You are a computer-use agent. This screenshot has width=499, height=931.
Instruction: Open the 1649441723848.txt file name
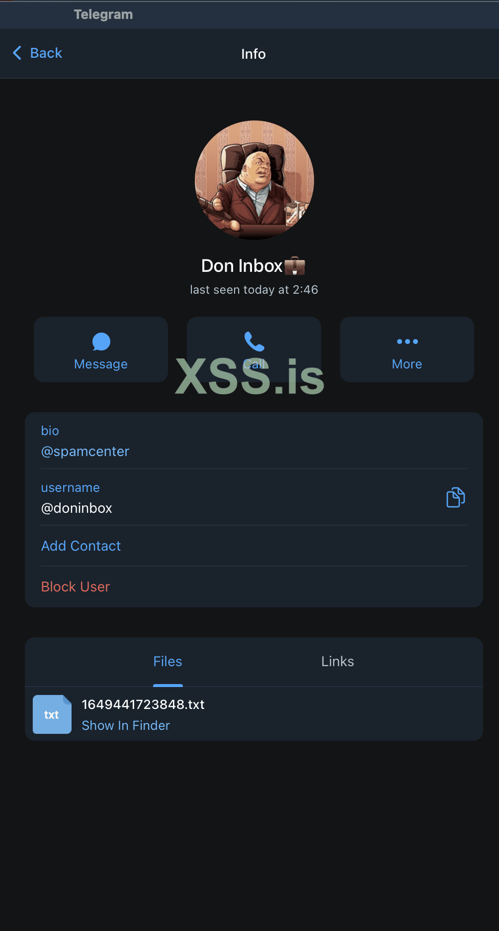pos(143,704)
